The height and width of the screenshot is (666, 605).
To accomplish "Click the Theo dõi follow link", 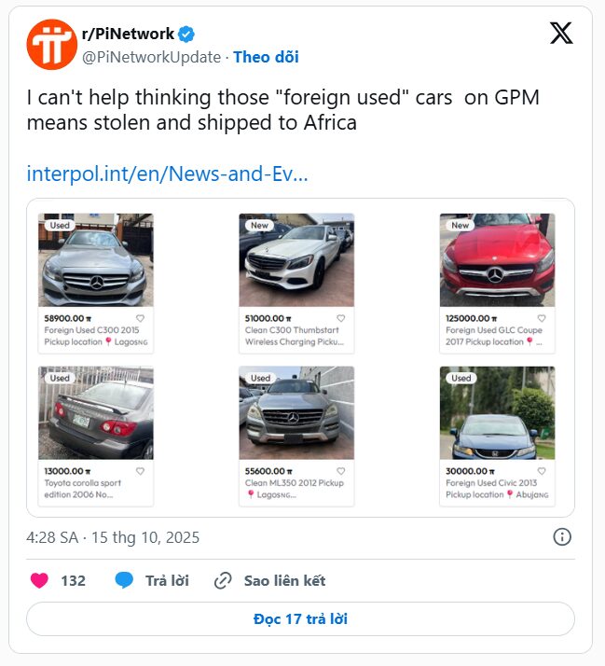I will pos(266,57).
